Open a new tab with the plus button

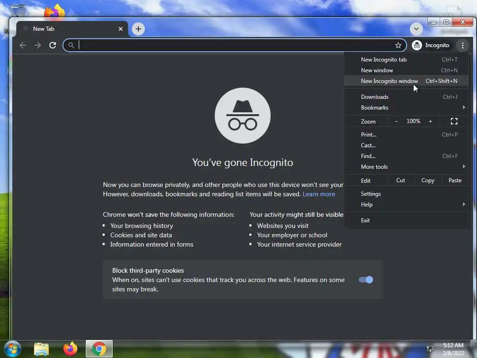(x=138, y=29)
